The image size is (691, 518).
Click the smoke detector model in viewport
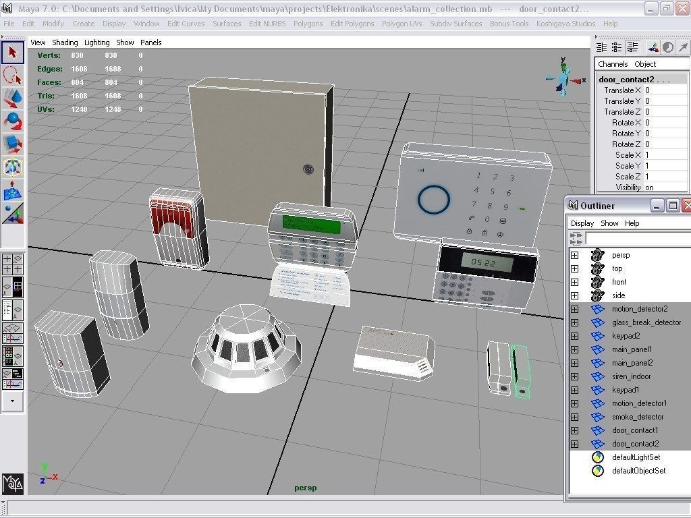tap(247, 348)
